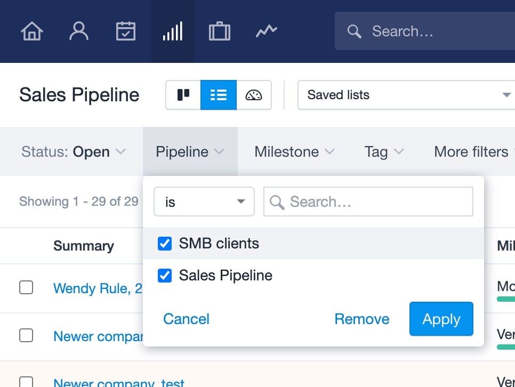Click the magnifier icon in top search

(x=354, y=31)
